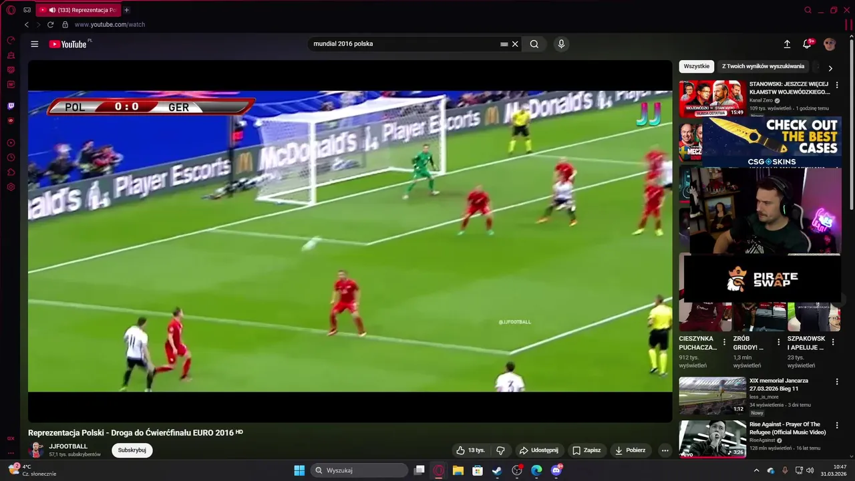Show hidden system tray icons
Screen dimensions: 855x481
pyautogui.click(x=756, y=470)
